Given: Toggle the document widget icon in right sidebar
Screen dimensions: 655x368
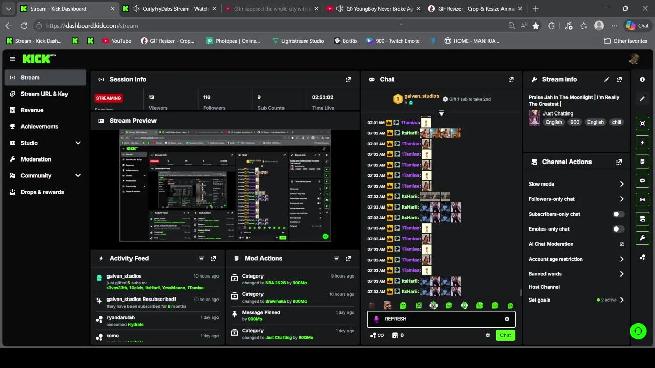Looking at the screenshot, I should pyautogui.click(x=642, y=162).
